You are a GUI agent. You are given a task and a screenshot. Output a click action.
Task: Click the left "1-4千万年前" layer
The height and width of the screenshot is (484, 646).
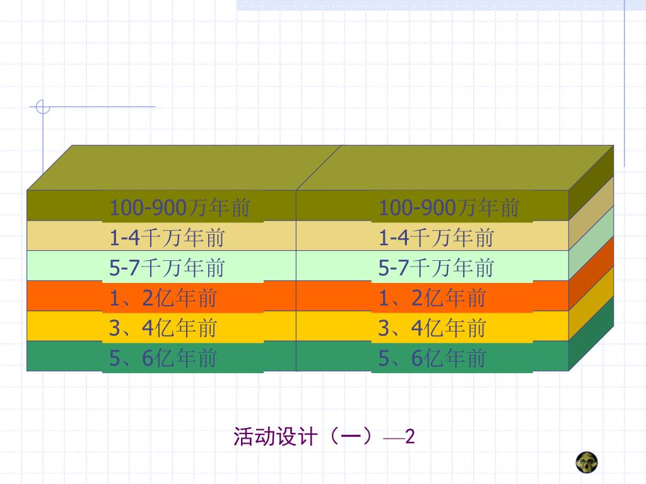(161, 236)
